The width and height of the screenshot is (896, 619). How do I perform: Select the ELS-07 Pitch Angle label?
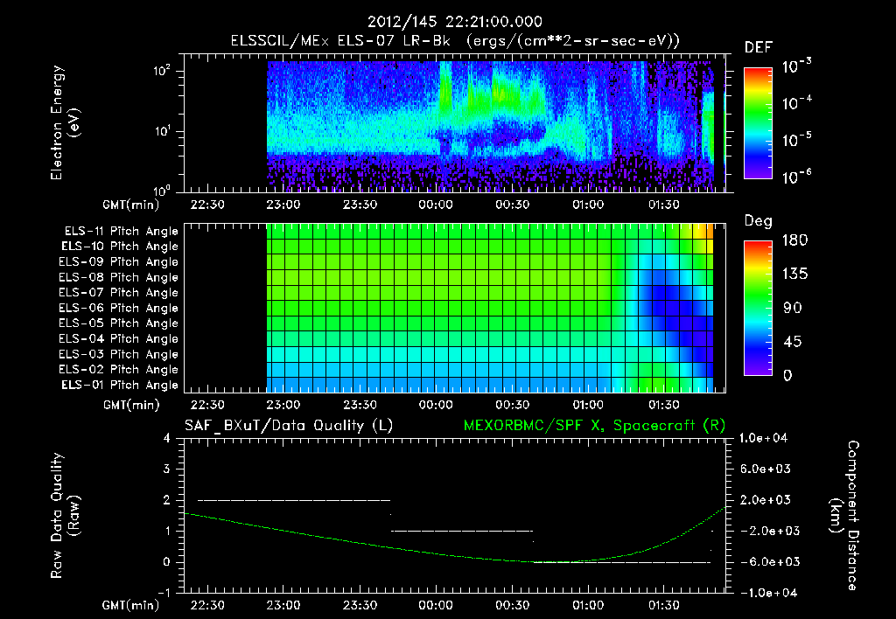point(118,292)
